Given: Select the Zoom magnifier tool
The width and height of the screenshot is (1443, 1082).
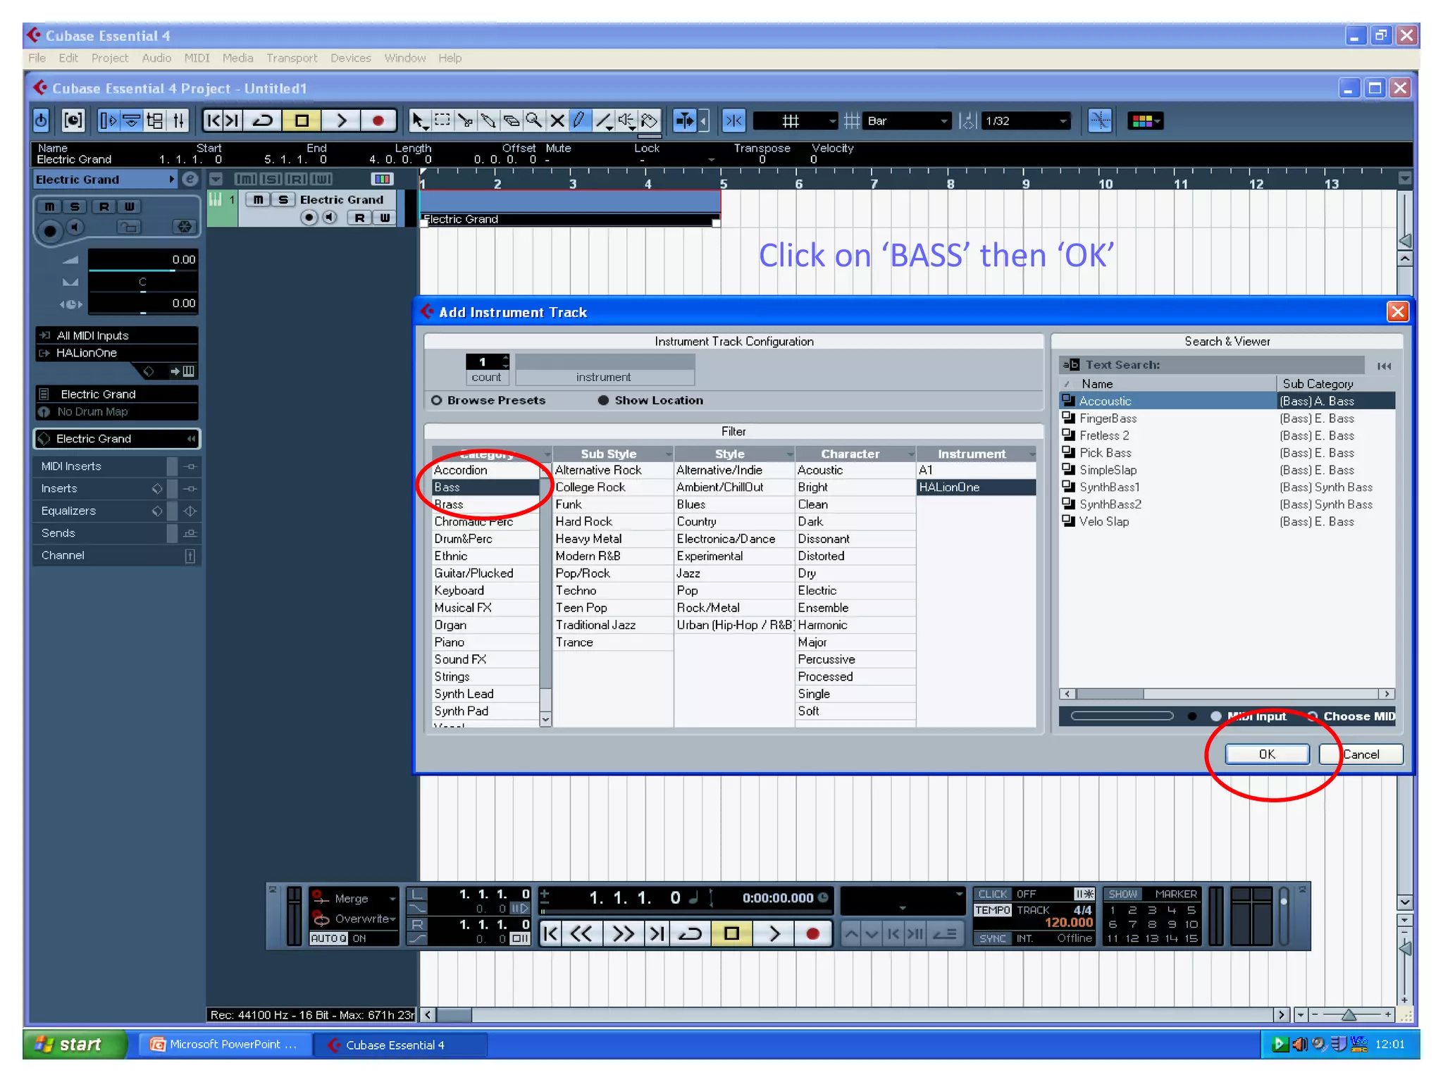Looking at the screenshot, I should tap(535, 121).
